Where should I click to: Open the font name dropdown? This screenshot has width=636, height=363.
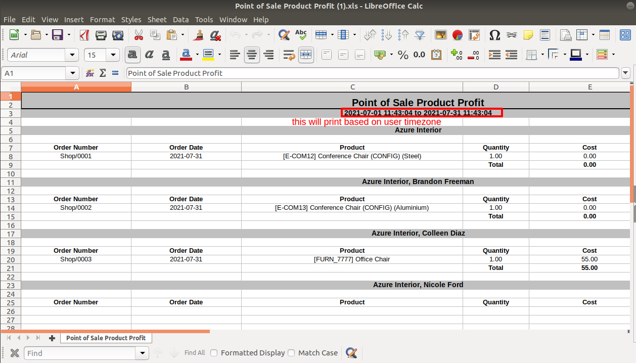pos(73,55)
